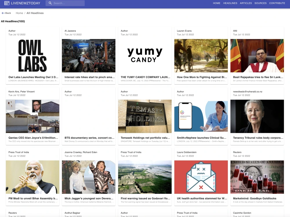Click Marketmind summary 'A look at the day ahead'
This screenshot has width=290, height=217.
(x=258, y=202)
